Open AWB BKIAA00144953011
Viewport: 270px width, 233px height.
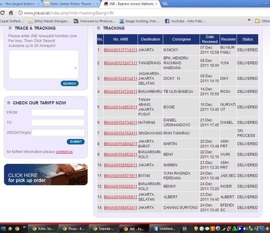click(121, 107)
